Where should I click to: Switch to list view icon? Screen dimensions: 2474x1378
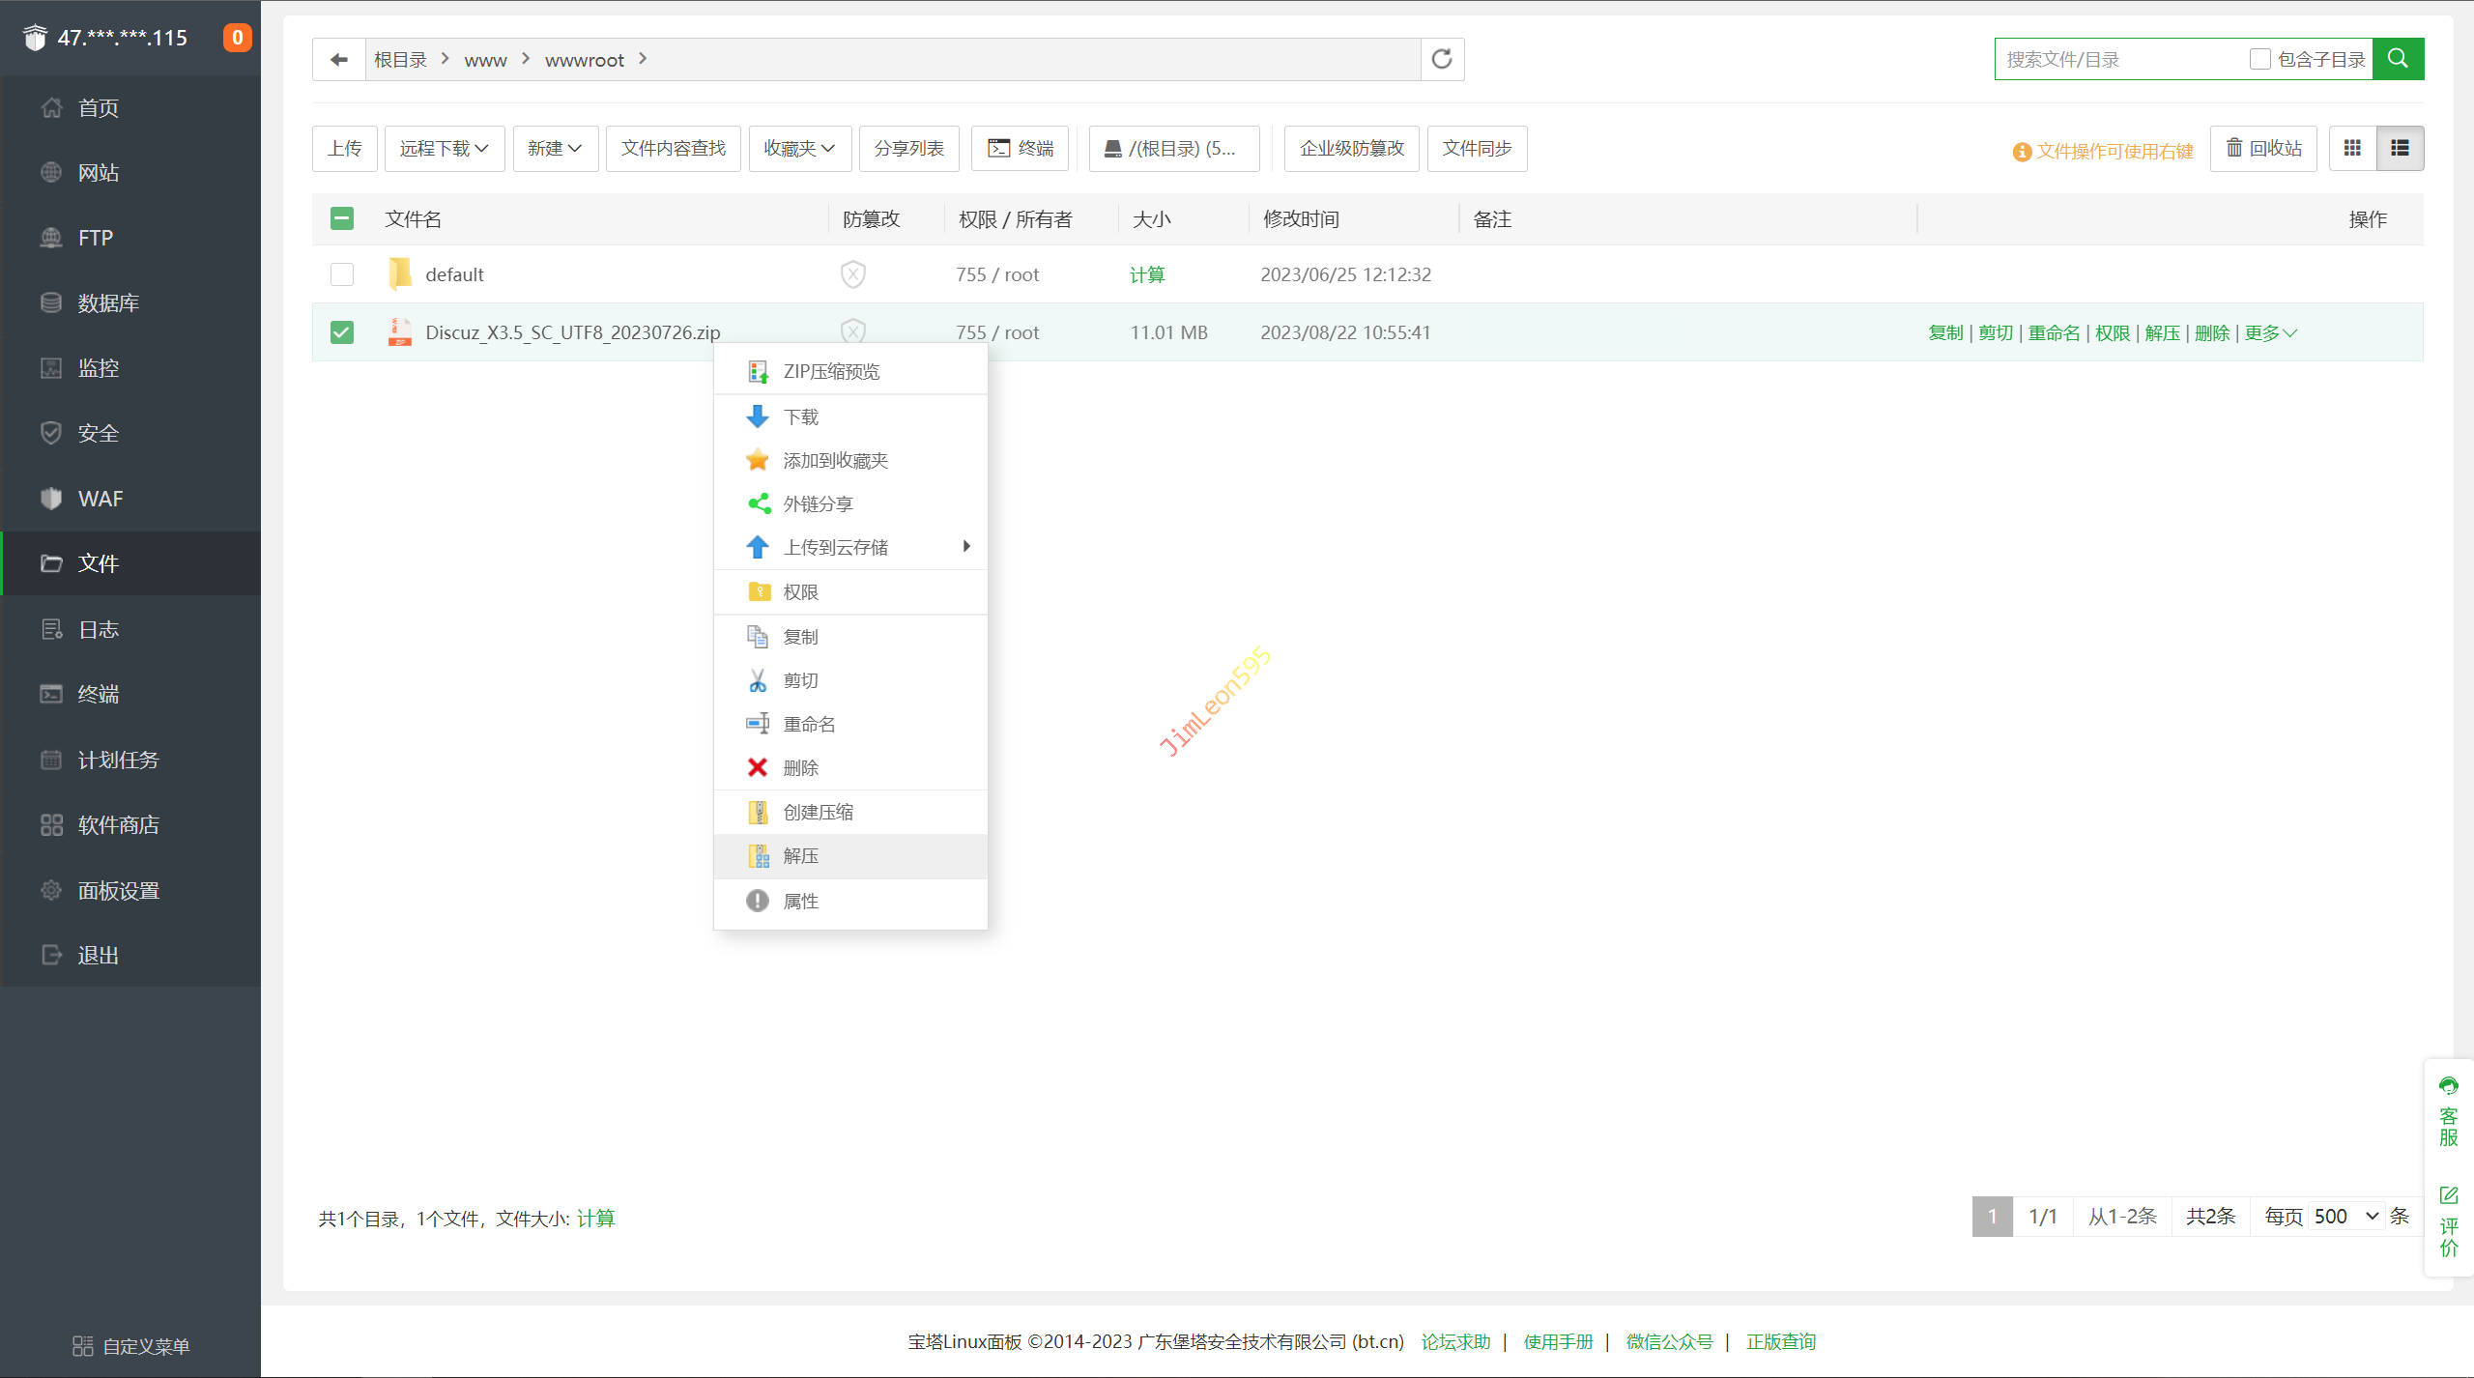(2400, 148)
